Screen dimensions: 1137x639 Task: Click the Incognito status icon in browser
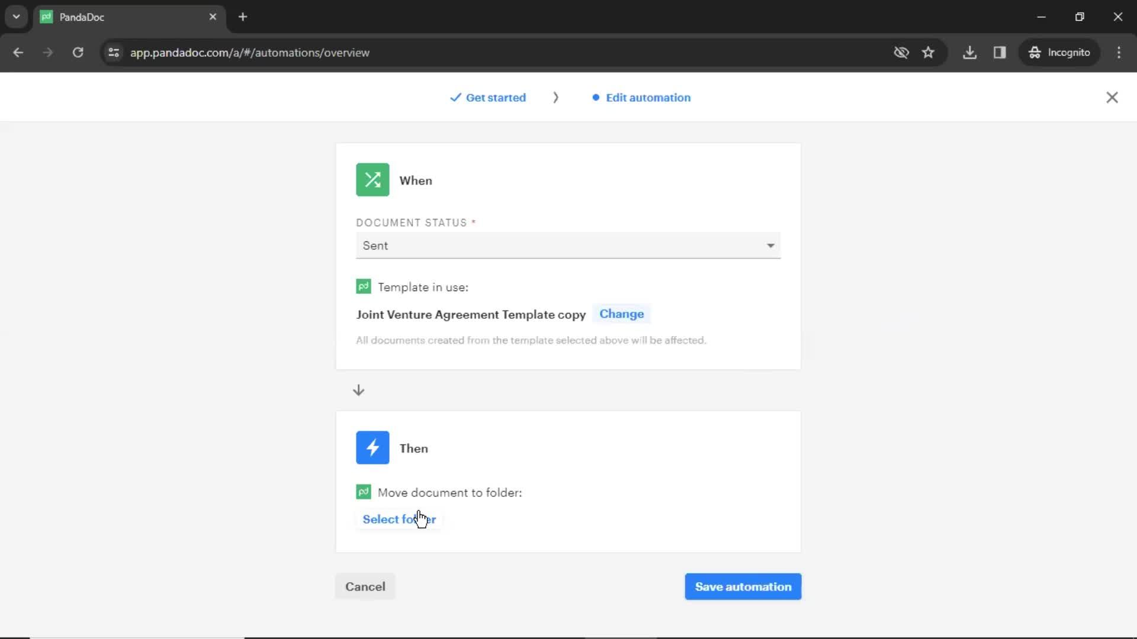(1035, 52)
